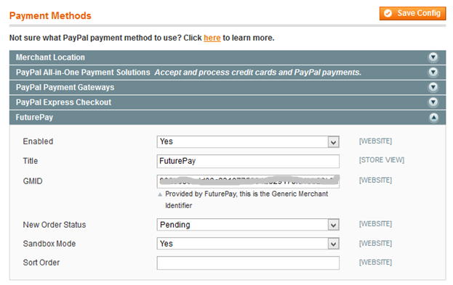The image size is (453, 285).
Task: Collapse FuturePay section with up arrow
Action: 433,117
